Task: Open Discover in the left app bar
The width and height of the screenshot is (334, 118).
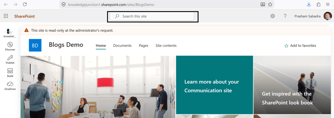Action: 10,46
